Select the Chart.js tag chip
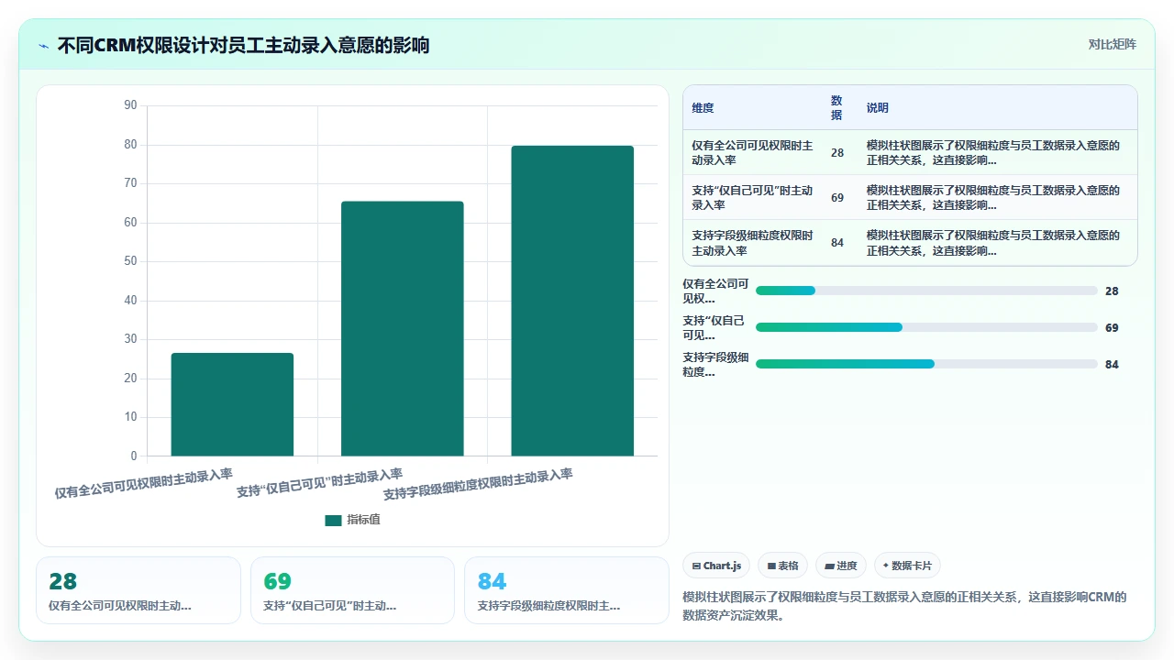 [717, 566]
